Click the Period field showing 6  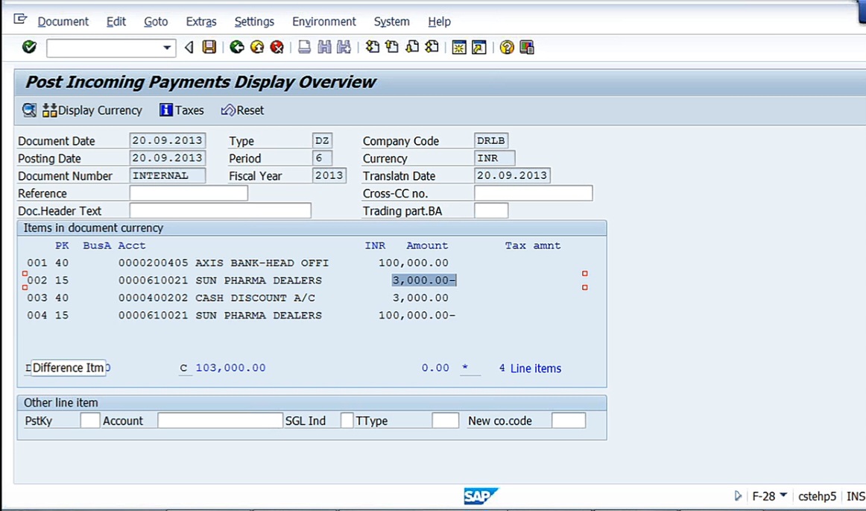click(x=322, y=158)
